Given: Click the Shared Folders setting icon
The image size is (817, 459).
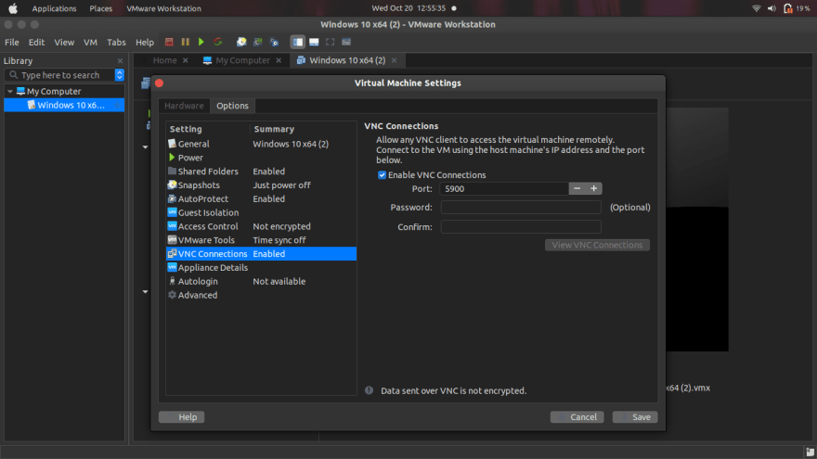Looking at the screenshot, I should pyautogui.click(x=172, y=172).
